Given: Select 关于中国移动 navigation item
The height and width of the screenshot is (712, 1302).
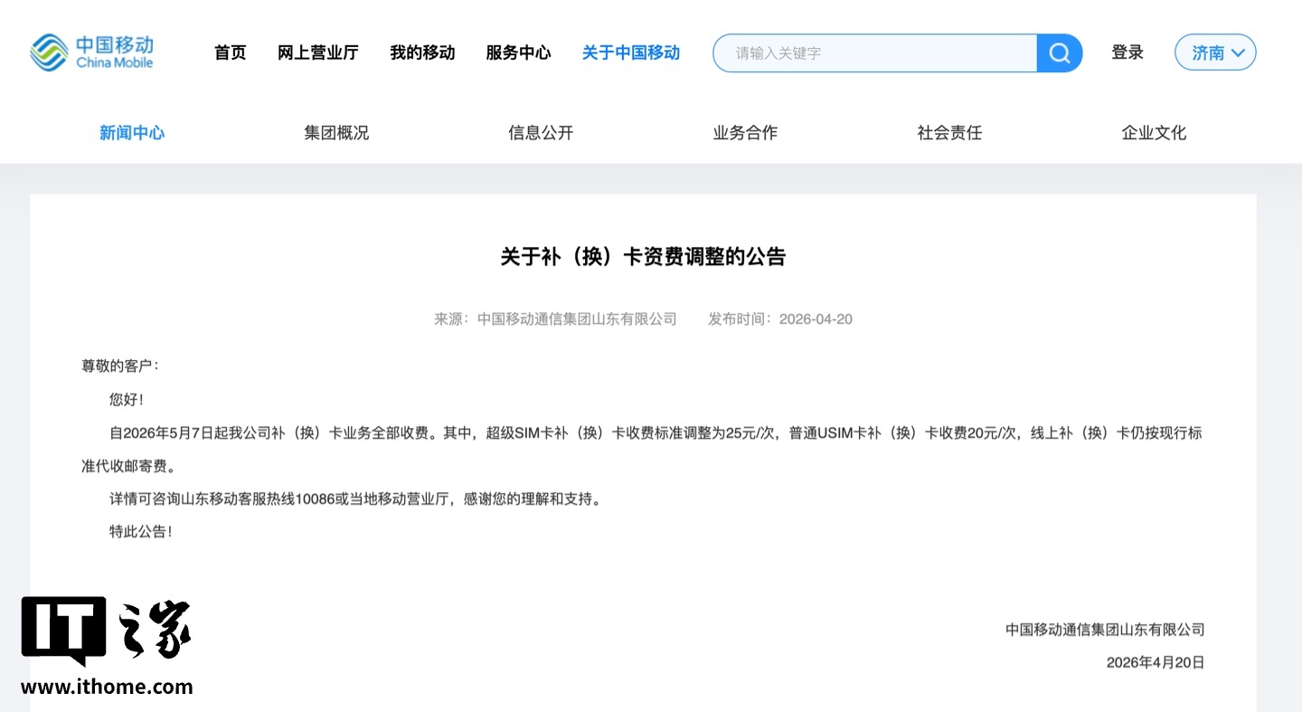Looking at the screenshot, I should click(630, 53).
